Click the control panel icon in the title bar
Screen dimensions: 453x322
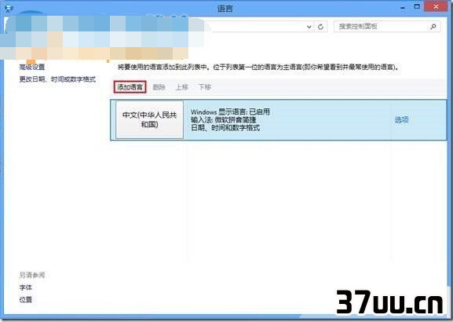(9, 8)
